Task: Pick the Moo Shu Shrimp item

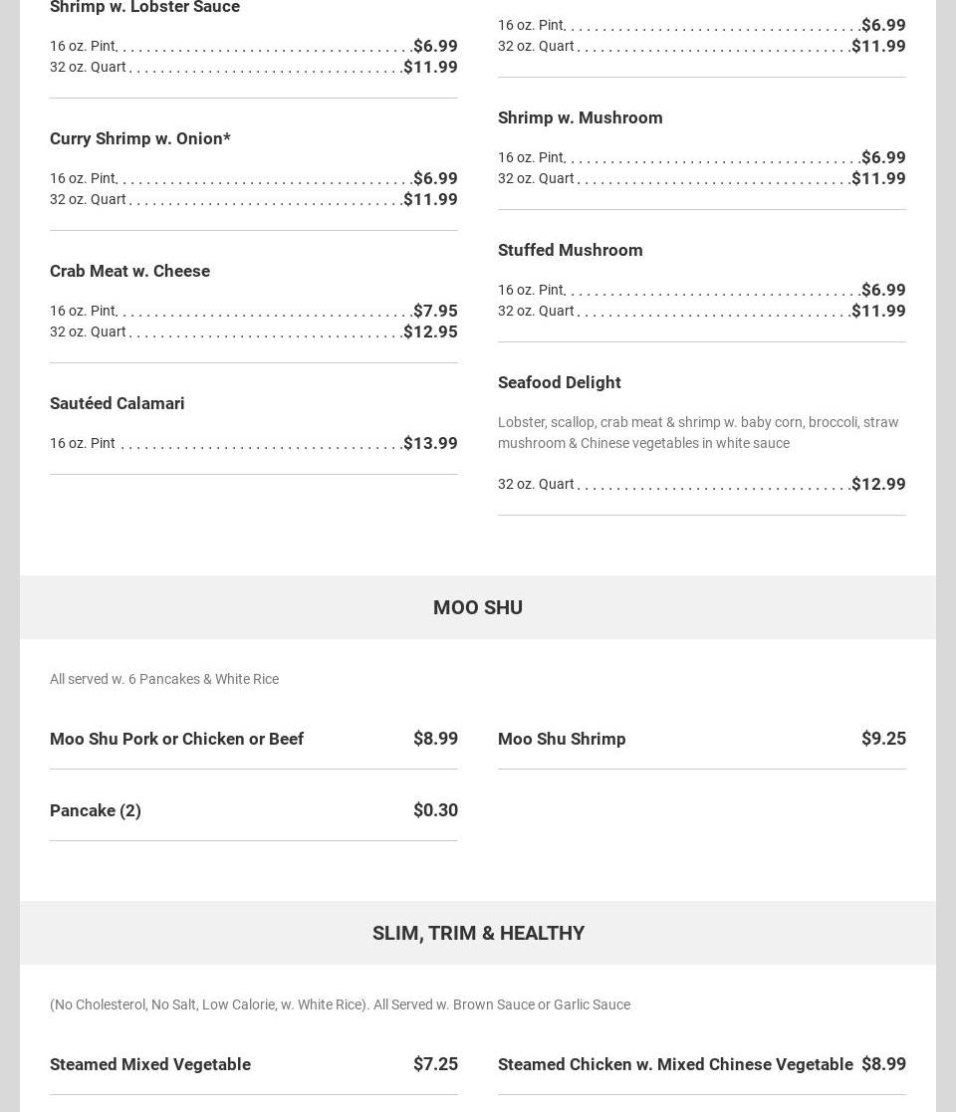Action: [x=562, y=739]
